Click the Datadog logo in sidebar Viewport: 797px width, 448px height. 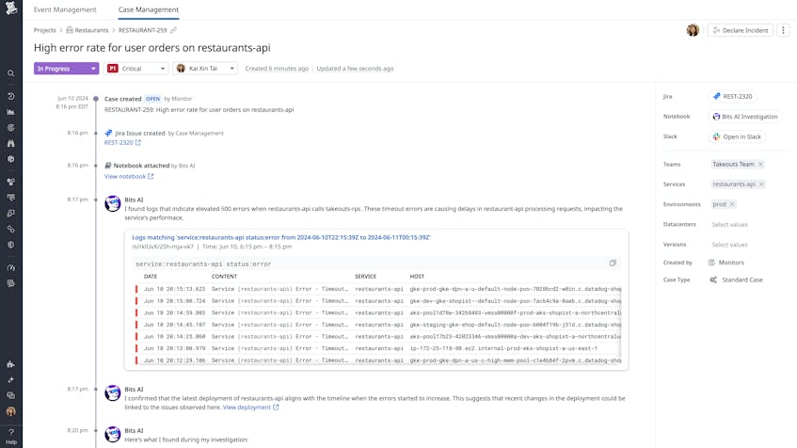pos(11,8)
